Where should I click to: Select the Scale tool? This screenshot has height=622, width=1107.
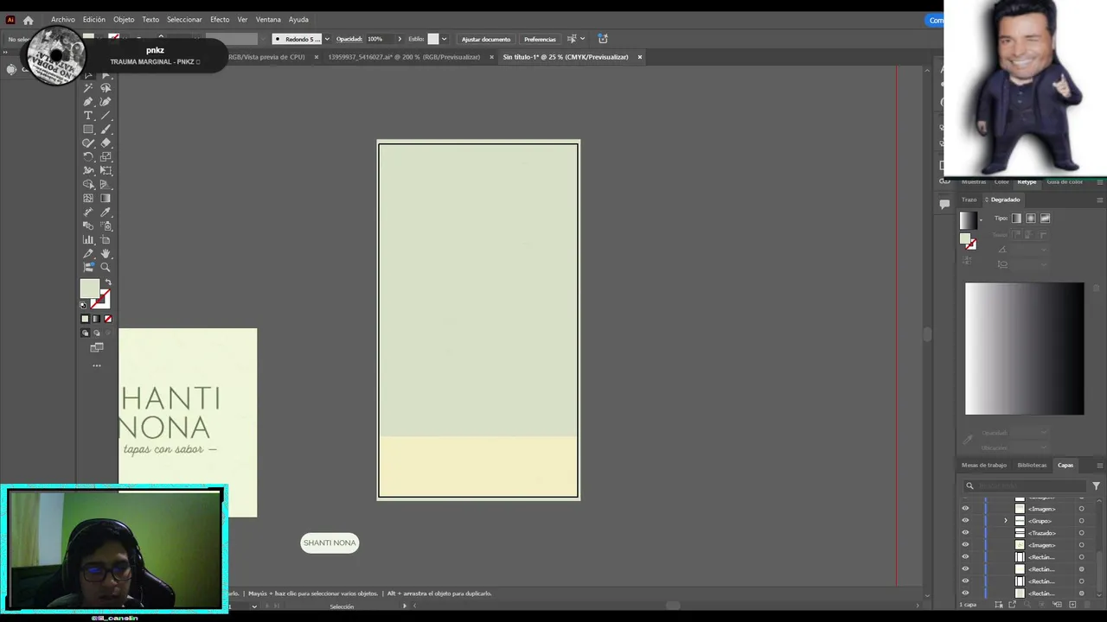click(x=106, y=157)
